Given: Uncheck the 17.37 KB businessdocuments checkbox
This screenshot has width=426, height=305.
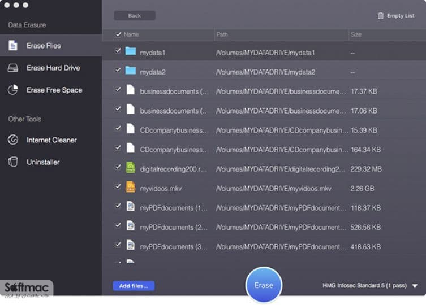Looking at the screenshot, I should click(118, 89).
